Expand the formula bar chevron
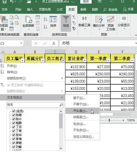Image resolution: width=137 pixels, height=152 pixels. point(136,43)
